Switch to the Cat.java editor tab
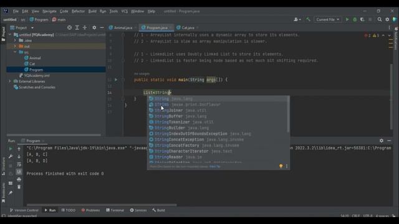 click(188, 27)
